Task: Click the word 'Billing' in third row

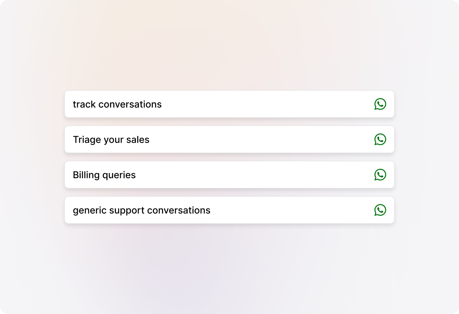Action: (86, 175)
